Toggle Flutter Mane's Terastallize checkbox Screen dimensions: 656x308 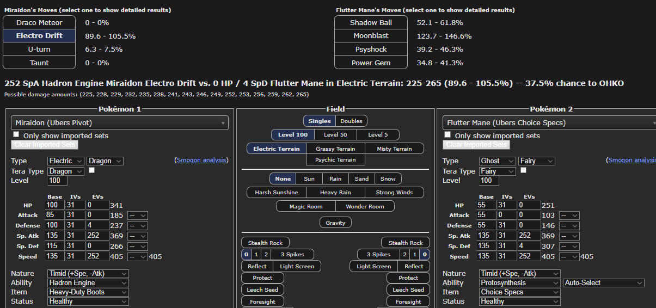[524, 170]
